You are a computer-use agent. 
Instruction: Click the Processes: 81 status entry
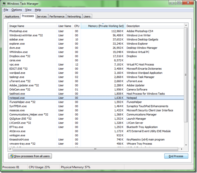pyautogui.click(x=11, y=167)
